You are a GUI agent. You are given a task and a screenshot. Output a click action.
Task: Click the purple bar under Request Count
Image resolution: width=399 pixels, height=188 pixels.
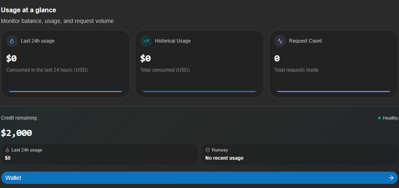pos(333,91)
